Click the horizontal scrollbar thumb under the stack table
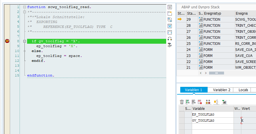Screen dimensions: 256x134 [216, 73]
